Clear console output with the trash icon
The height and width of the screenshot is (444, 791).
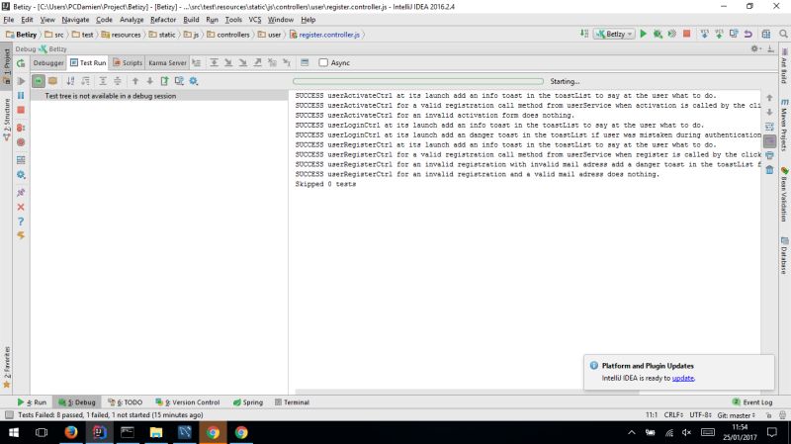click(769, 170)
